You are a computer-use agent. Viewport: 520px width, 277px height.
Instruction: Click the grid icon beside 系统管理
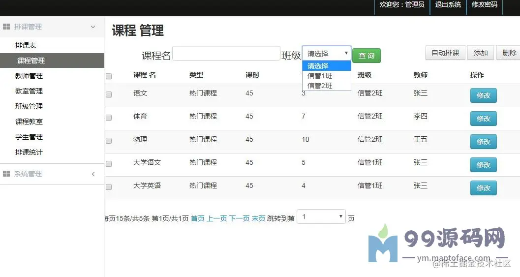pos(6,174)
